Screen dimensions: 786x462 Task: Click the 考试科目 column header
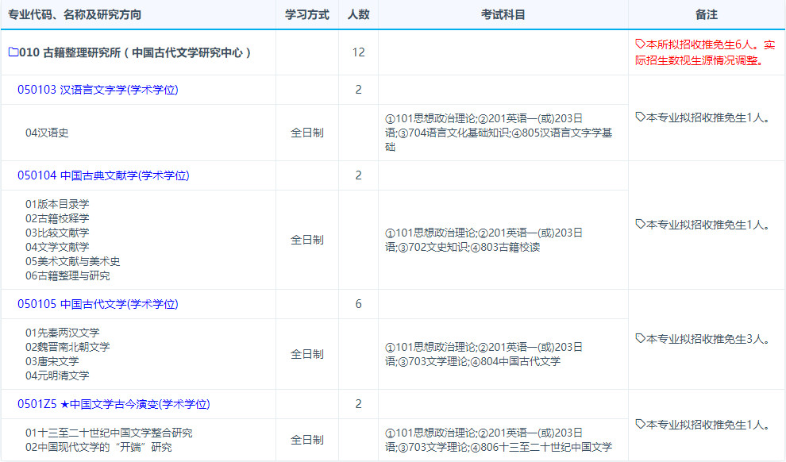503,15
